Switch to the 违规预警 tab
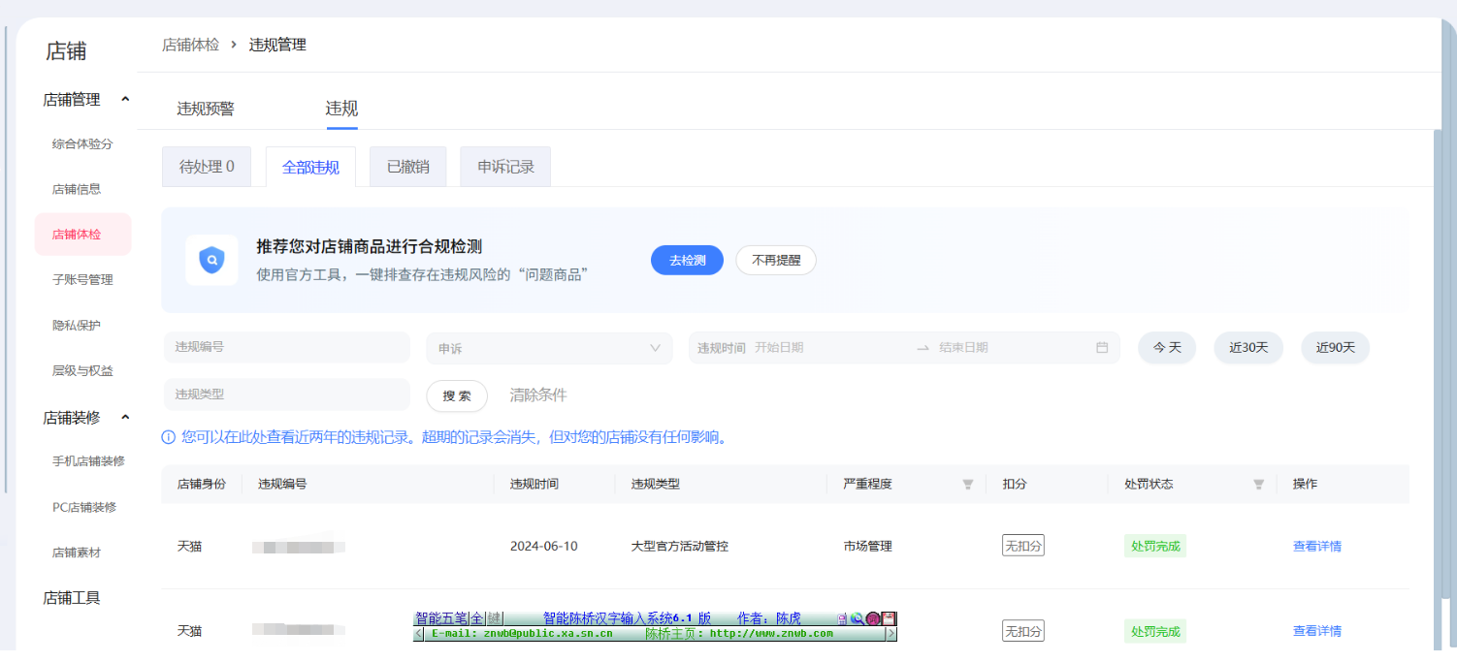This screenshot has width=1457, height=663. pos(205,109)
